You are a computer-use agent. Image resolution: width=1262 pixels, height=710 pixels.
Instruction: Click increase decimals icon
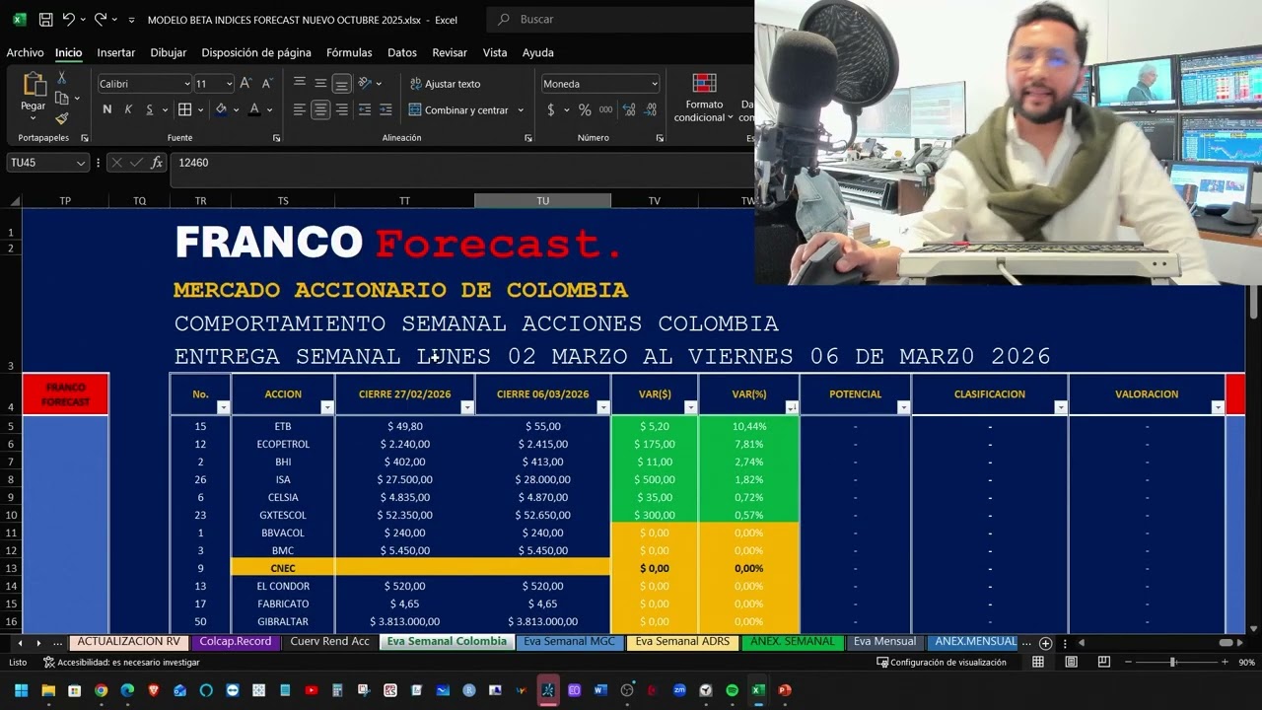click(627, 109)
